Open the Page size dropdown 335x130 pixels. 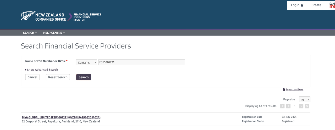305,99
